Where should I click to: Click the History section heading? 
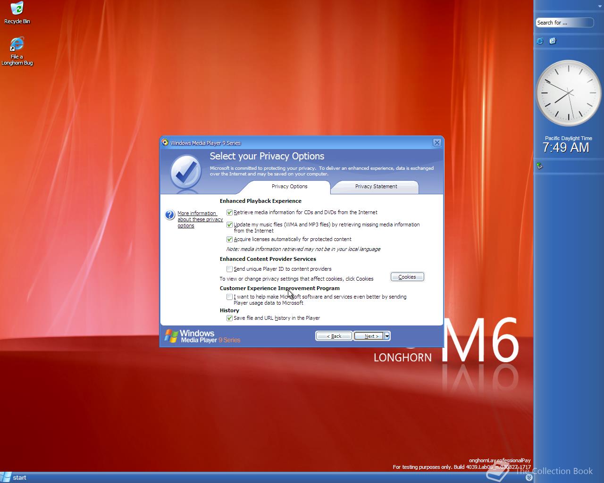click(x=229, y=310)
